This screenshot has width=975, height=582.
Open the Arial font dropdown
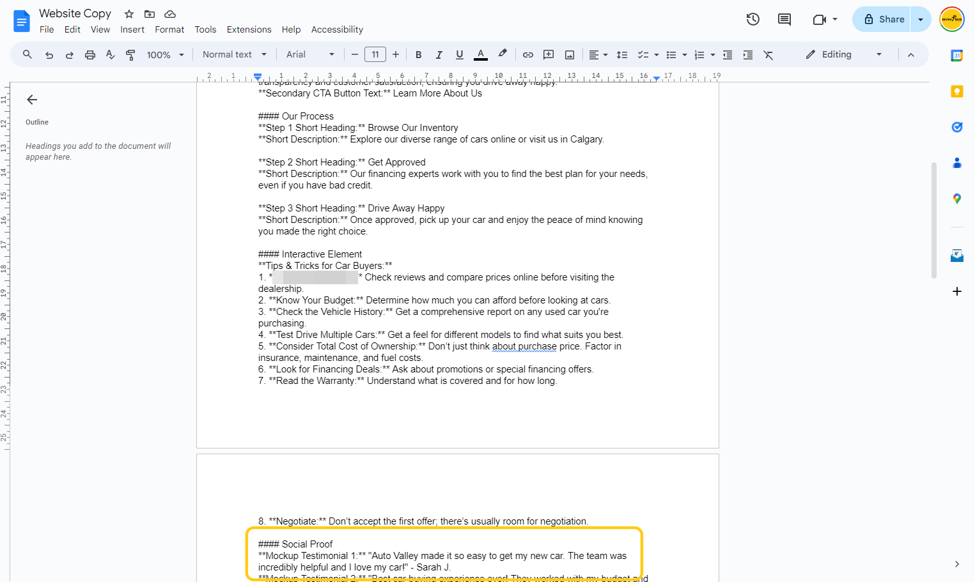point(311,55)
